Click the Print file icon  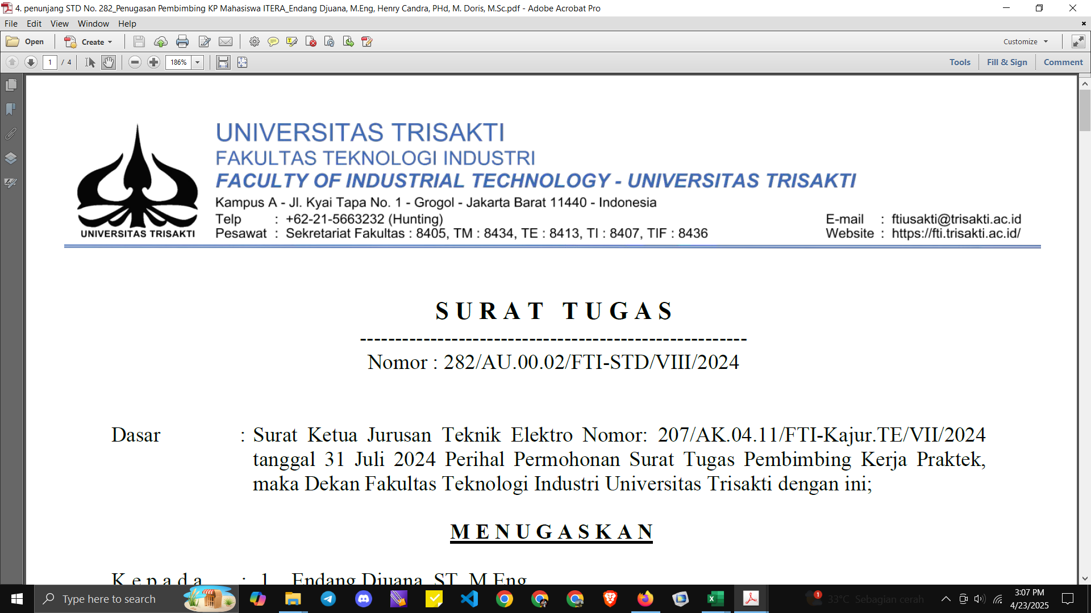182,41
